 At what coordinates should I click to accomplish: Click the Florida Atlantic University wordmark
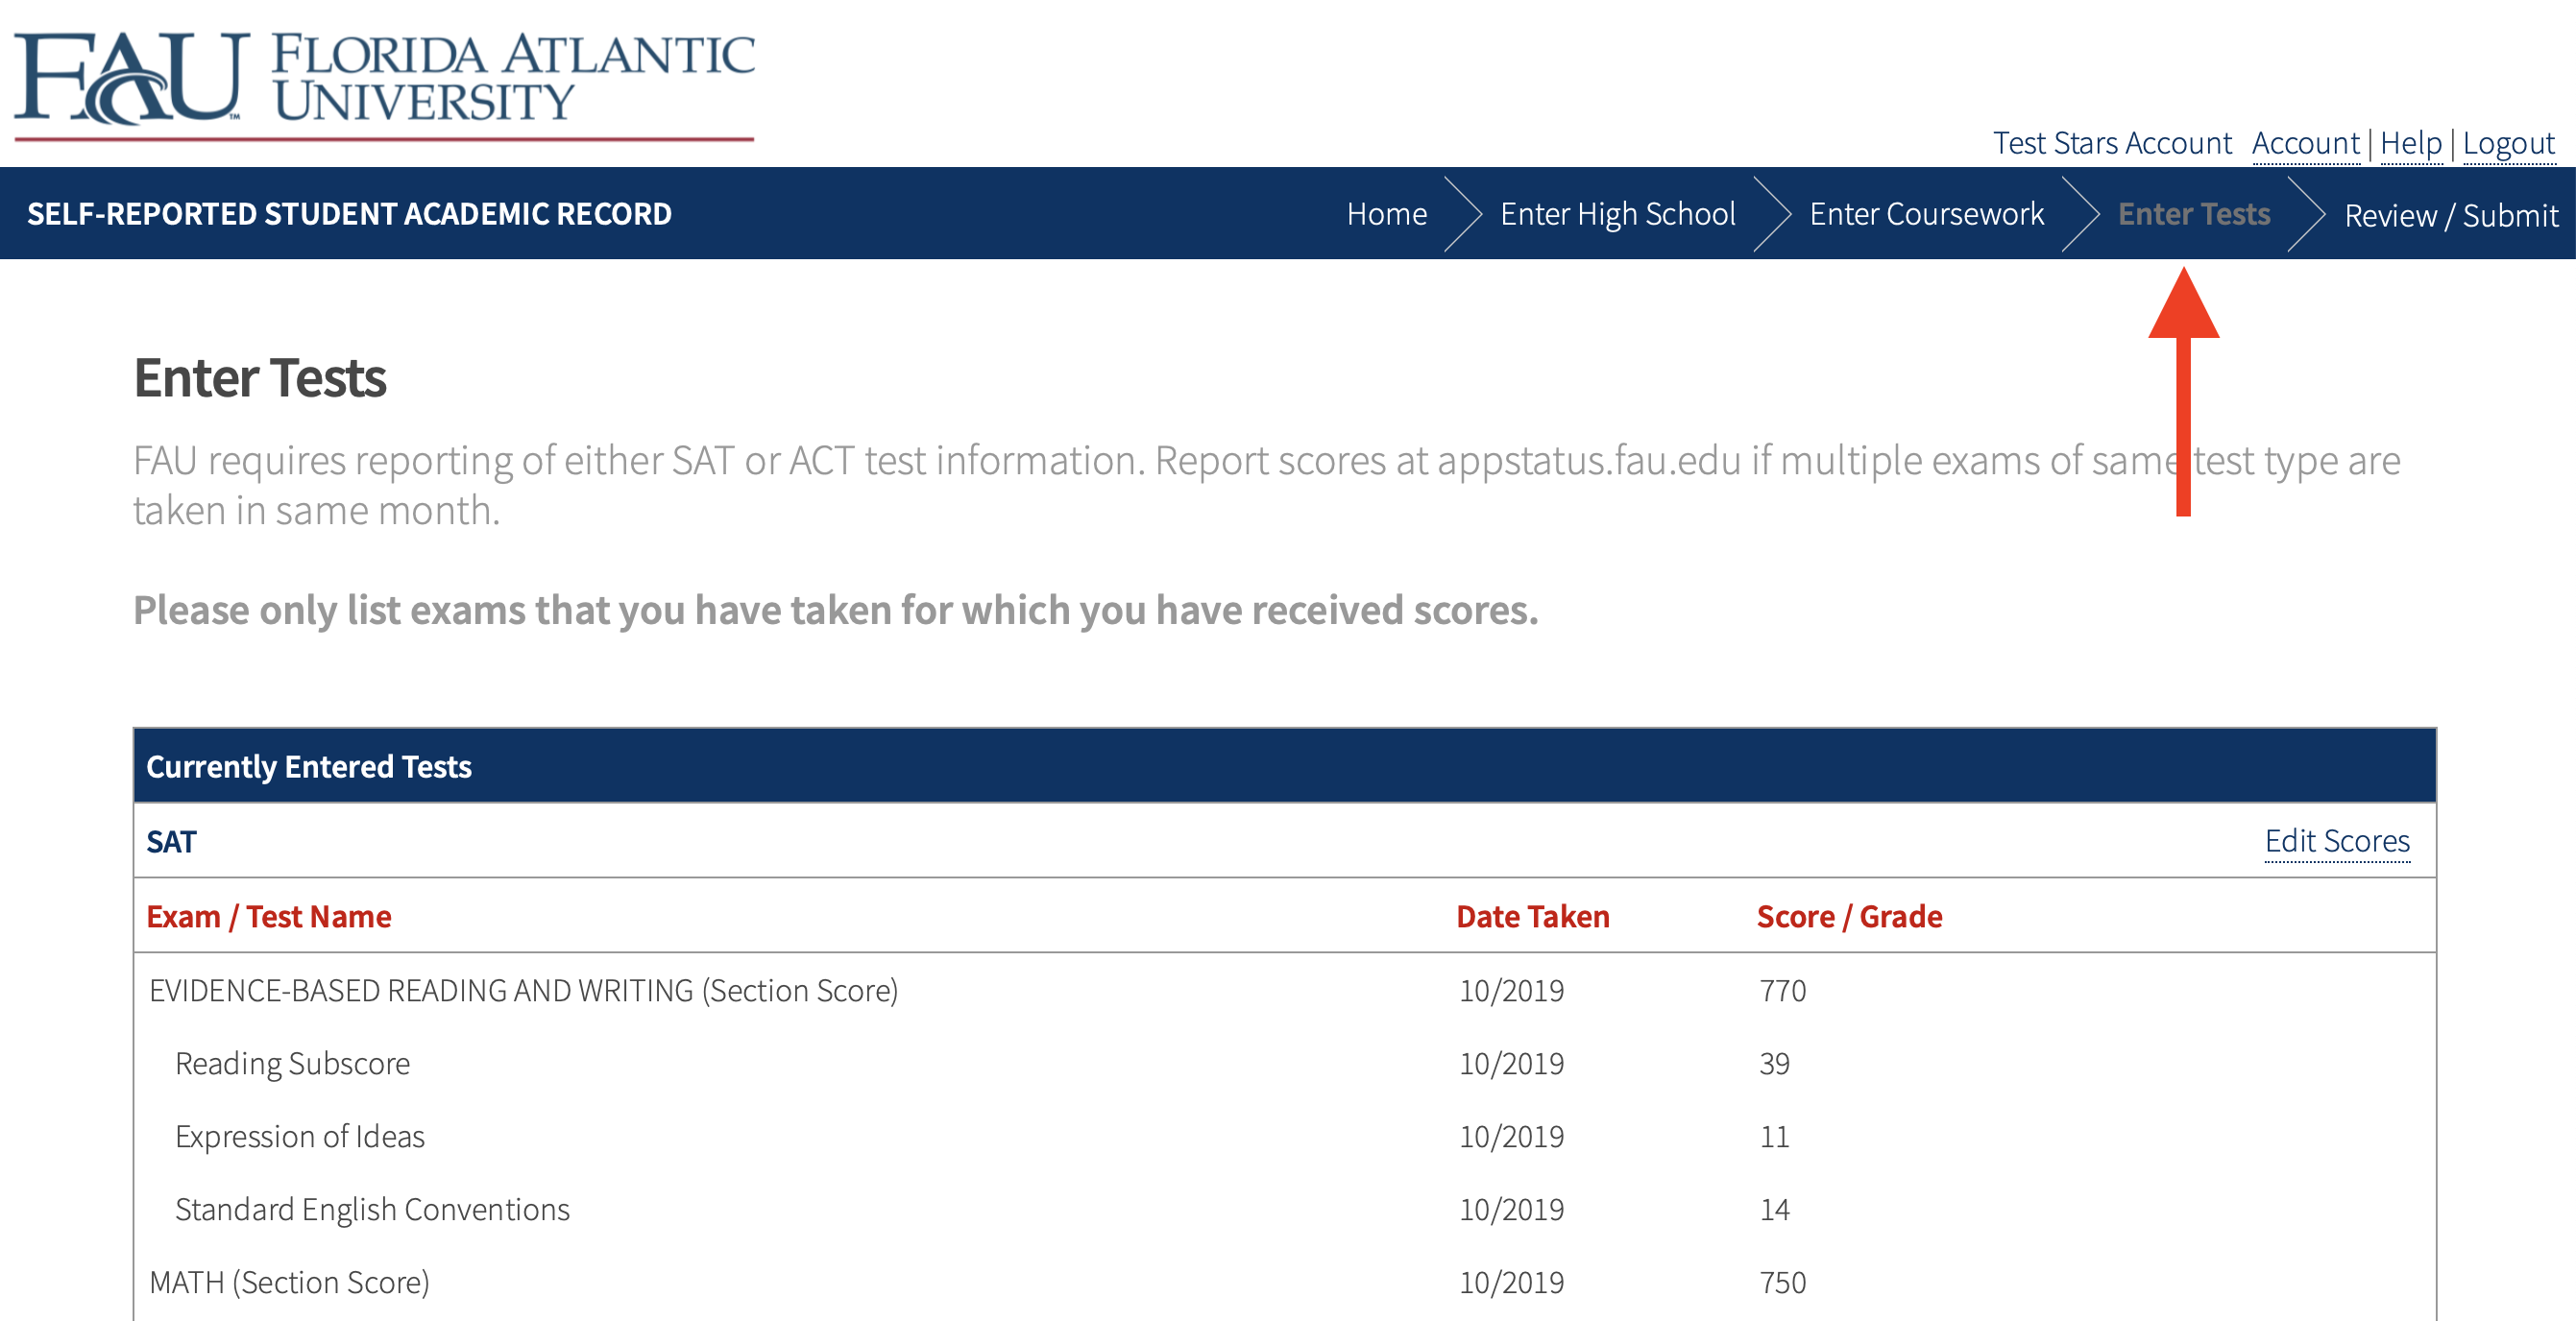click(x=512, y=78)
